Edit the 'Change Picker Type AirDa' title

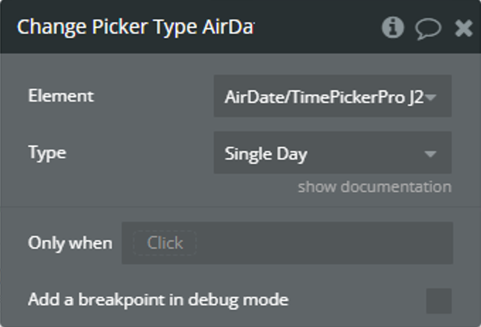136,27
